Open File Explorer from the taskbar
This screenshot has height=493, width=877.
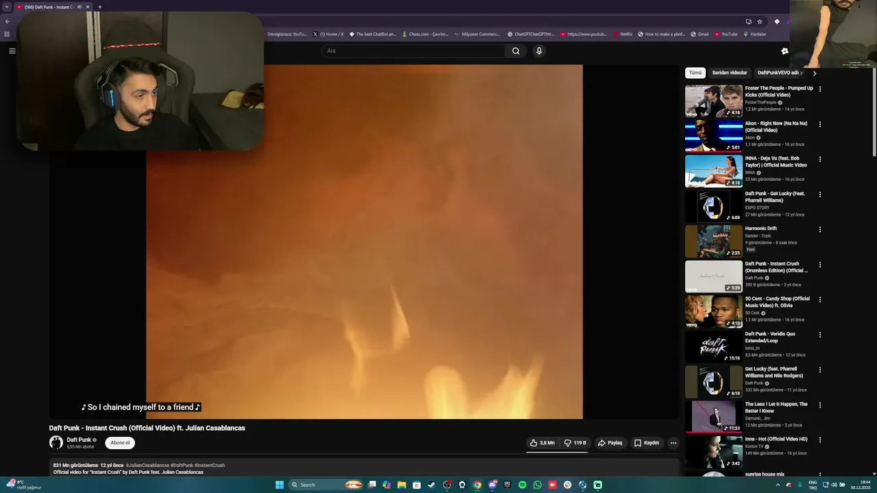(402, 485)
